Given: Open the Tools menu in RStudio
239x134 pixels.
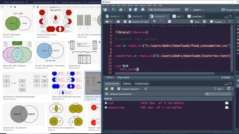Looking at the screenshot, I should click(155, 5).
